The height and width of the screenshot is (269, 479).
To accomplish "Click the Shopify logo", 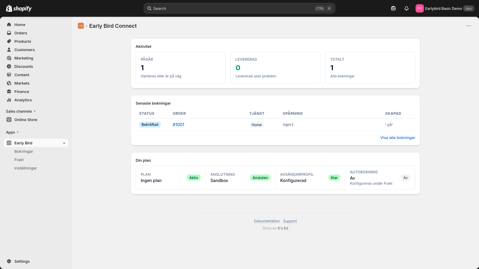I will pos(19,8).
